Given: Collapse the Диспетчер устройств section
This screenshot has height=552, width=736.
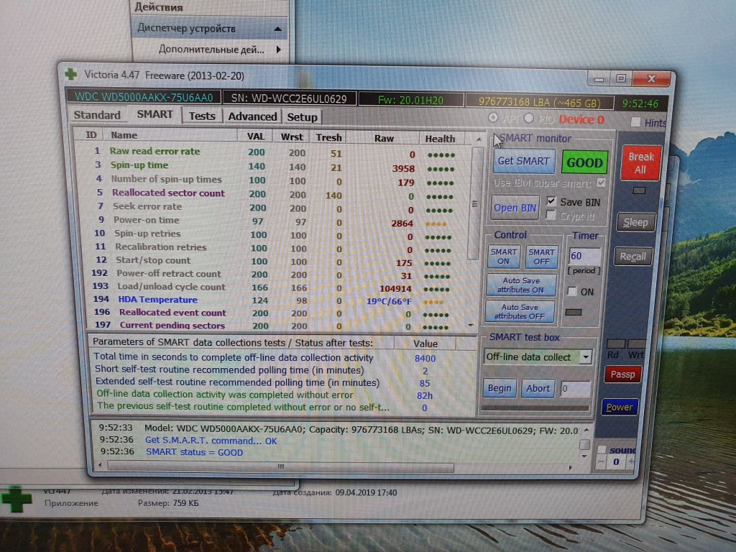Looking at the screenshot, I should pos(278,29).
